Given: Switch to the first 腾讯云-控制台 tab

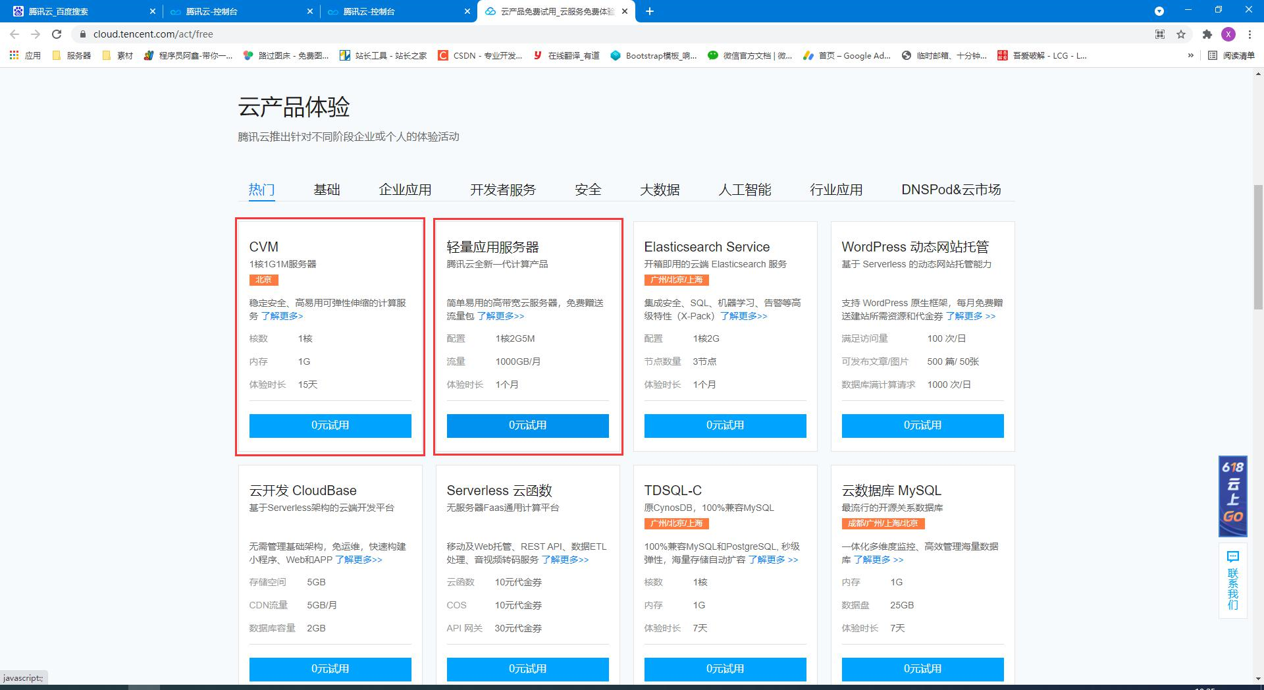Looking at the screenshot, I should point(242,11).
